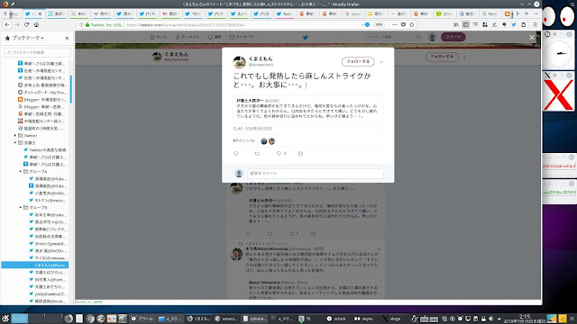Image resolution: width=577 pixels, height=324 pixels.
Task: Switch to the second tab after the active one
Action: [x=78, y=13]
